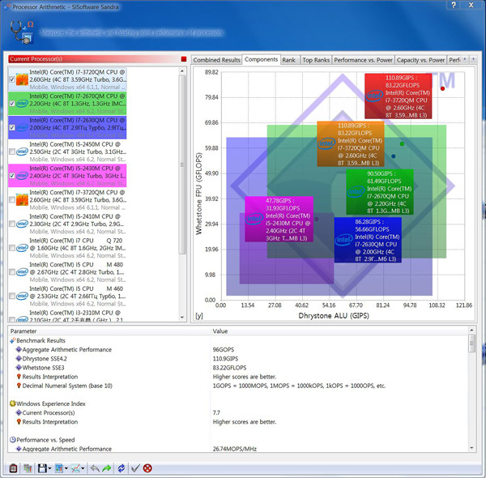Click the floppy disk save icon
This screenshot has width=486, height=478.
(42, 468)
